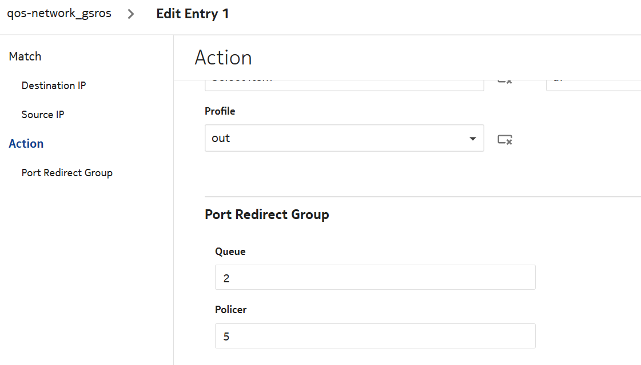Click the Profile field label

point(220,111)
